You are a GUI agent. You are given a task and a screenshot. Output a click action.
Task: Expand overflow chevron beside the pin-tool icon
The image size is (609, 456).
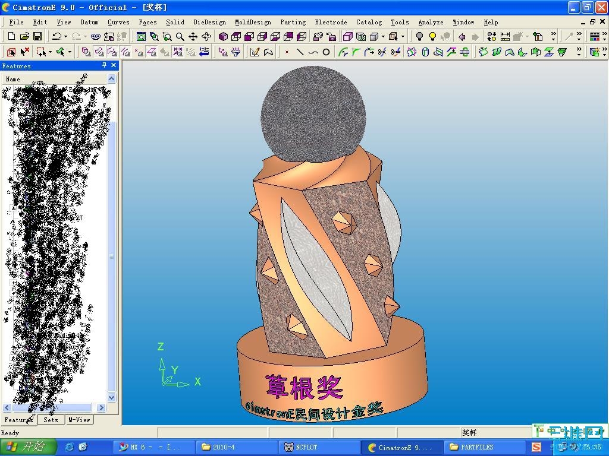[x=579, y=36]
